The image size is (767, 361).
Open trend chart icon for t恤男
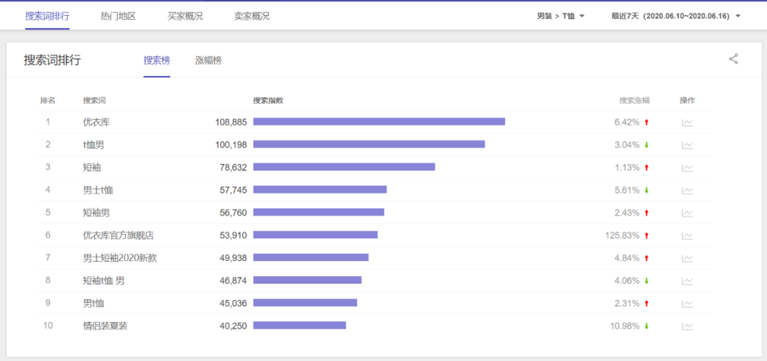[x=687, y=145]
